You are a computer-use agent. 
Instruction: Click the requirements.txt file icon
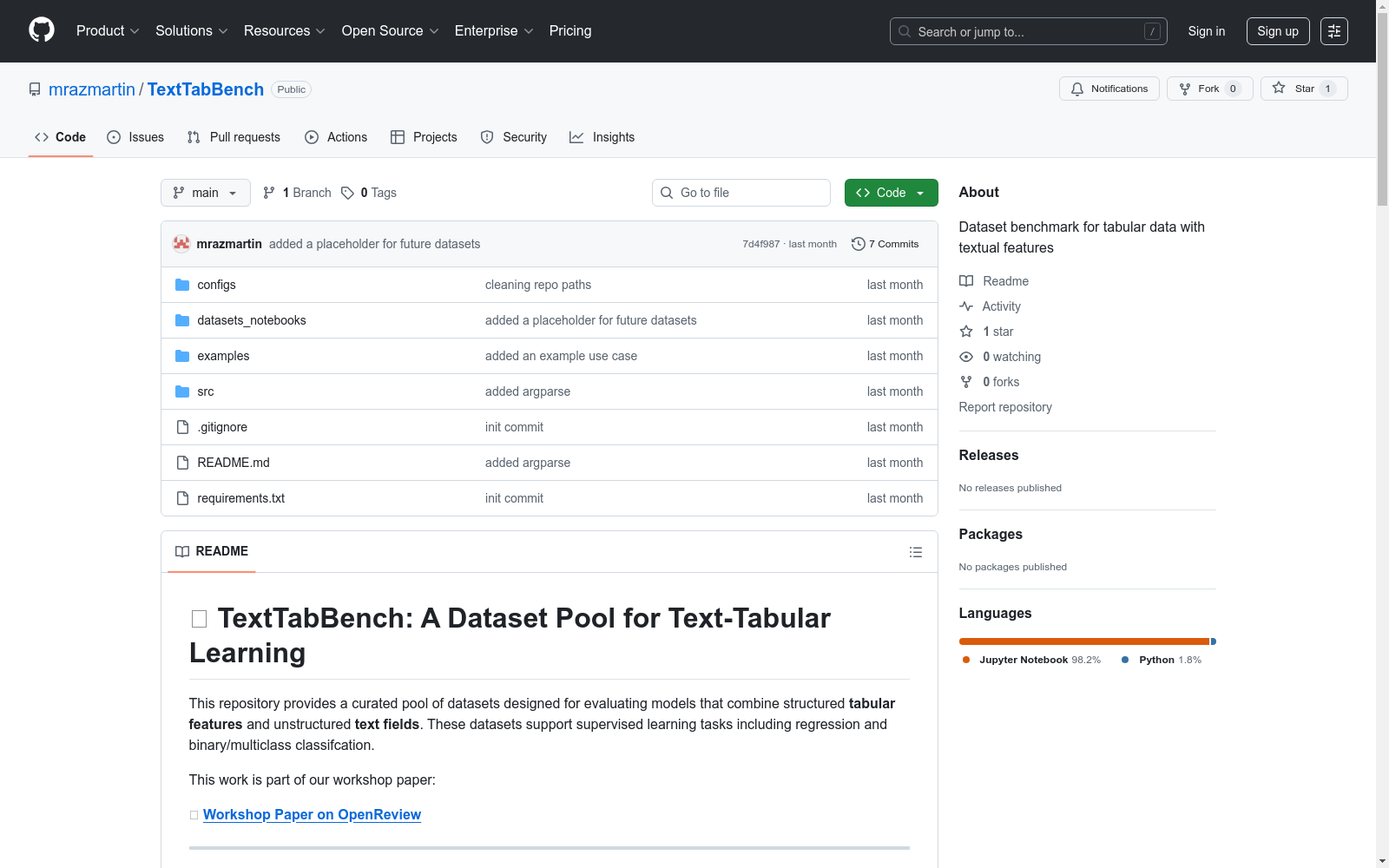[x=182, y=498]
